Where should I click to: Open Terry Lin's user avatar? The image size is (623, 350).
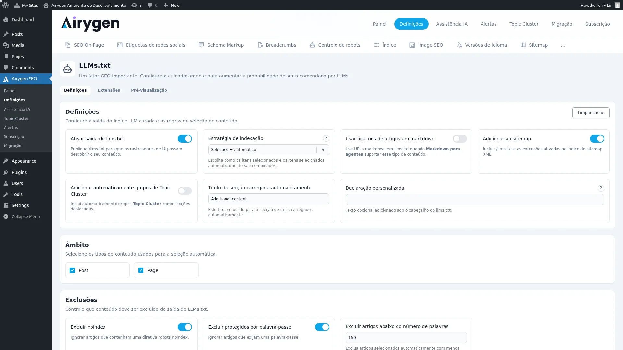(617, 5)
